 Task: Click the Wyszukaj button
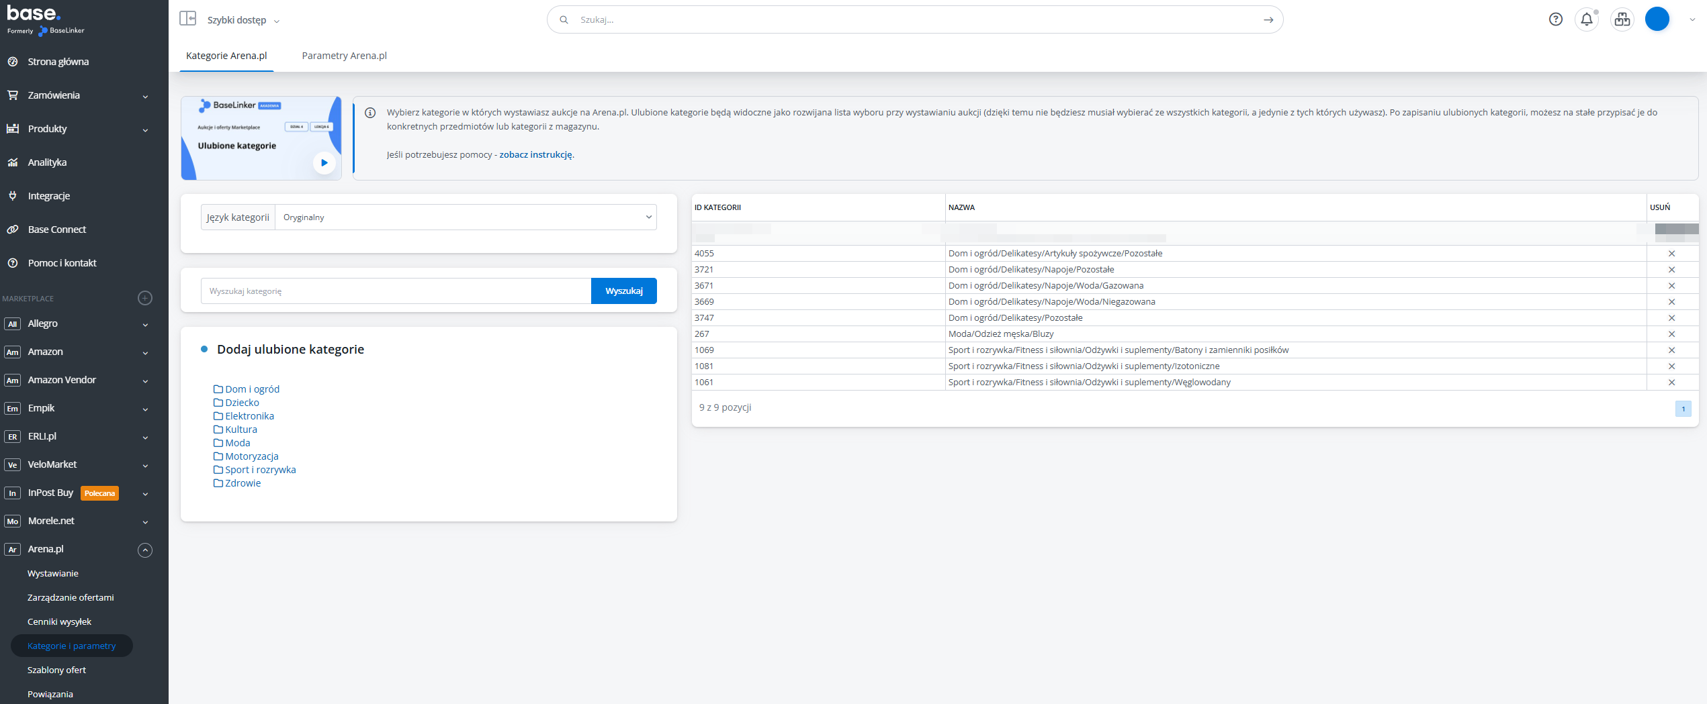(623, 291)
